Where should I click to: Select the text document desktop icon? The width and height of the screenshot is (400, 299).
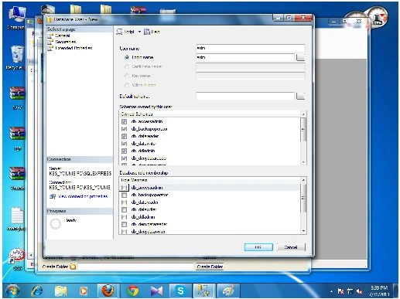[x=17, y=219]
